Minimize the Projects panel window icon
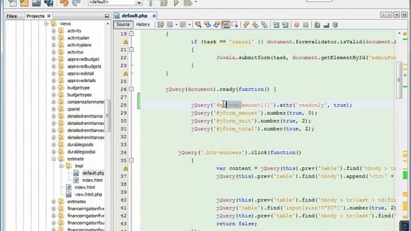Image resolution: width=411 pixels, height=231 pixels. point(107,16)
